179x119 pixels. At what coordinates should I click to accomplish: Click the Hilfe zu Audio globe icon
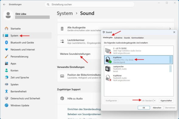pyautogui.click(x=62, y=98)
